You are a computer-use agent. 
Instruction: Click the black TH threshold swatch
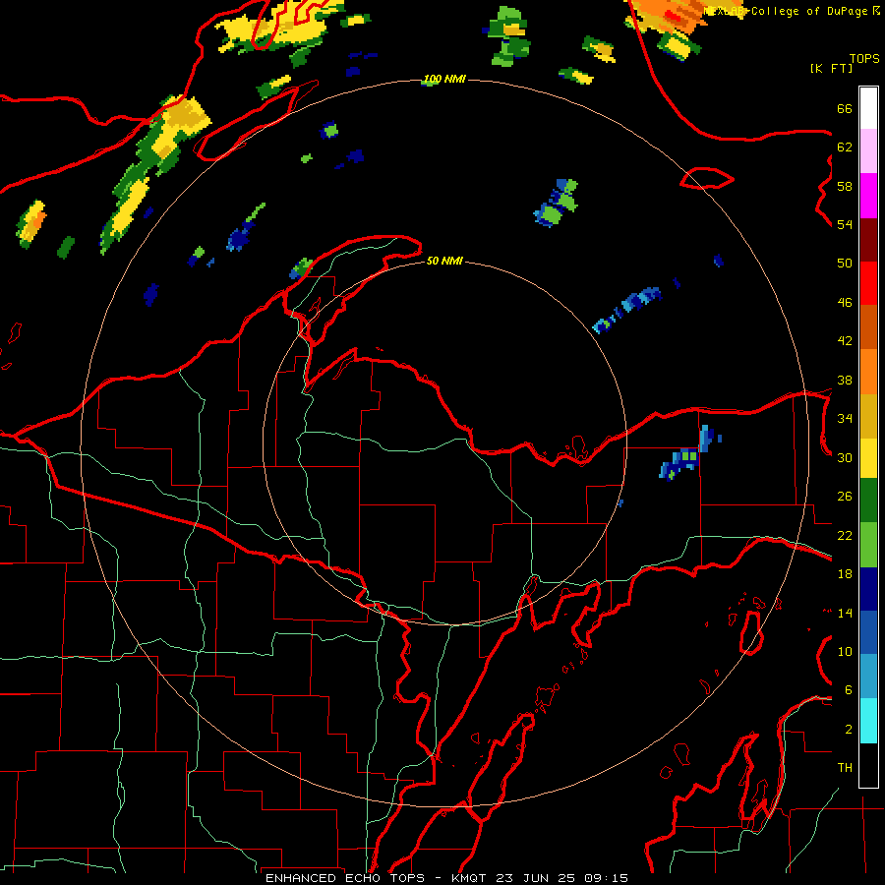point(868,765)
